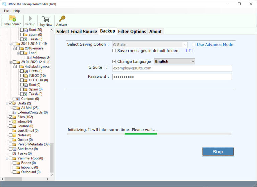Viewport: 257px width, 187px height.
Task: Collapse the 29-04-2020 12-41 node
Action: coord(11,62)
